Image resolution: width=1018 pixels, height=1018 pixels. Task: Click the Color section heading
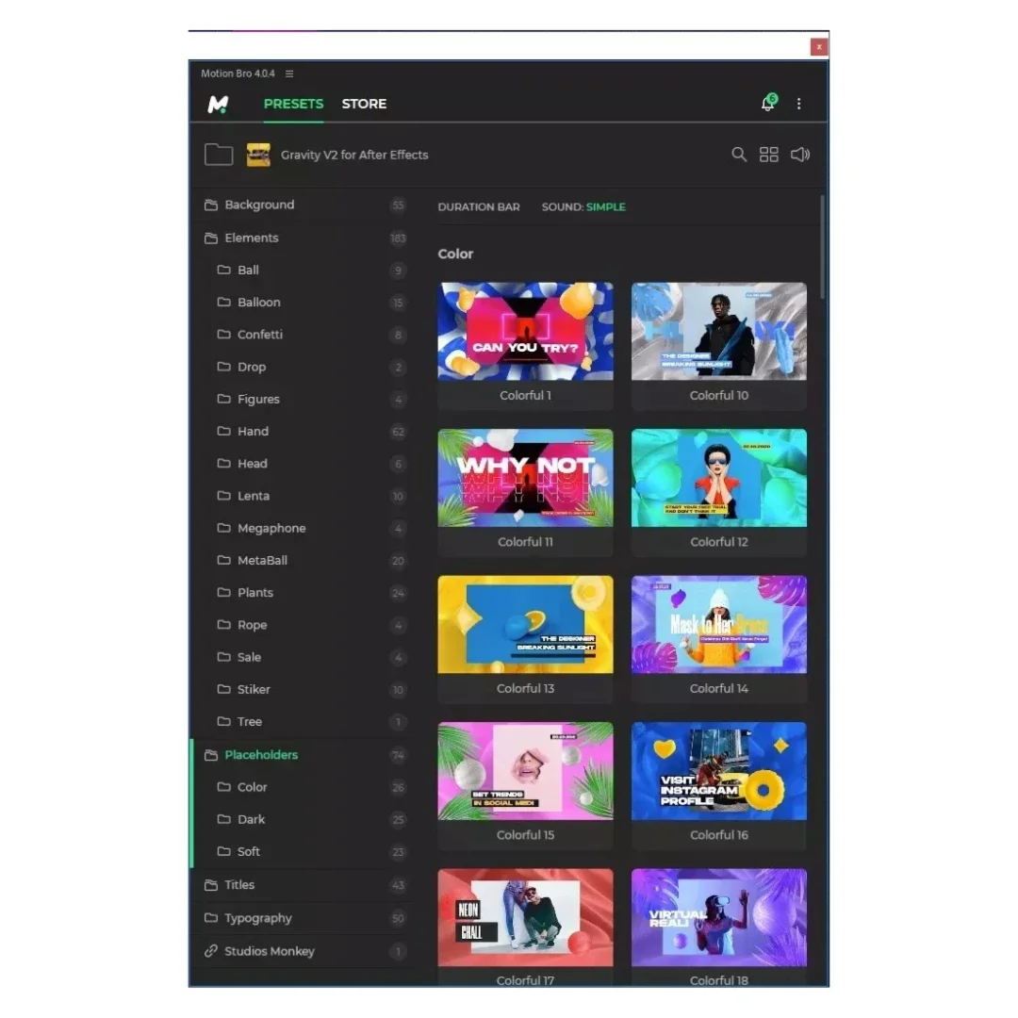coord(455,254)
